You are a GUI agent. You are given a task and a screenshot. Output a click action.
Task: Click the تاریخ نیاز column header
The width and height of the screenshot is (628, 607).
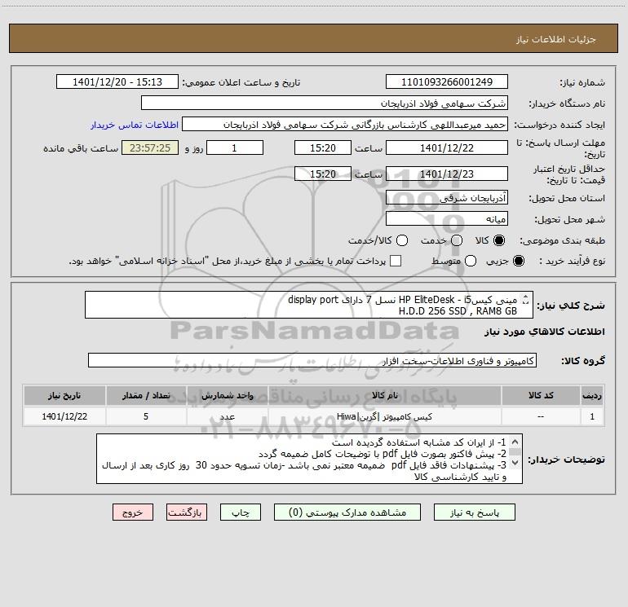coord(64,395)
